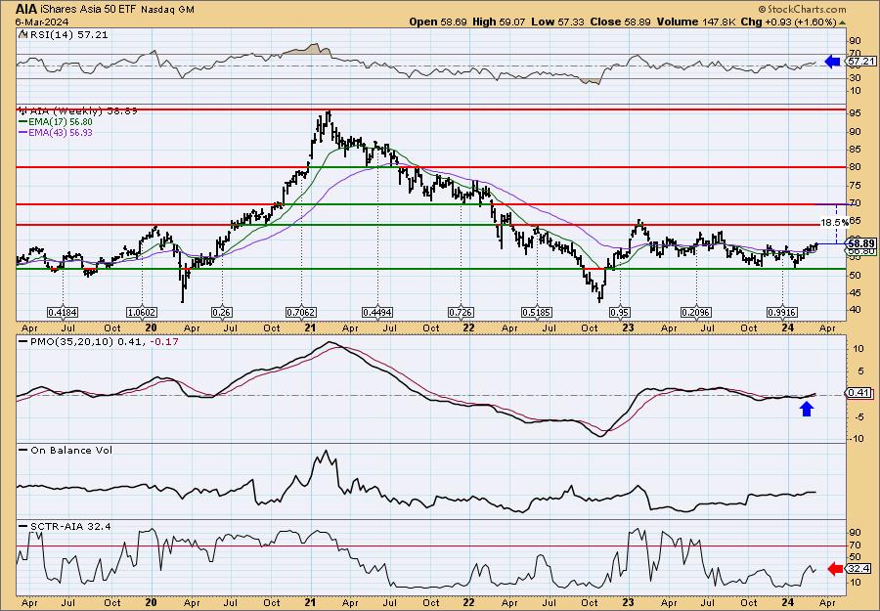Click the 0.2096 cycle label
The height and width of the screenshot is (611, 880).
pos(696,312)
